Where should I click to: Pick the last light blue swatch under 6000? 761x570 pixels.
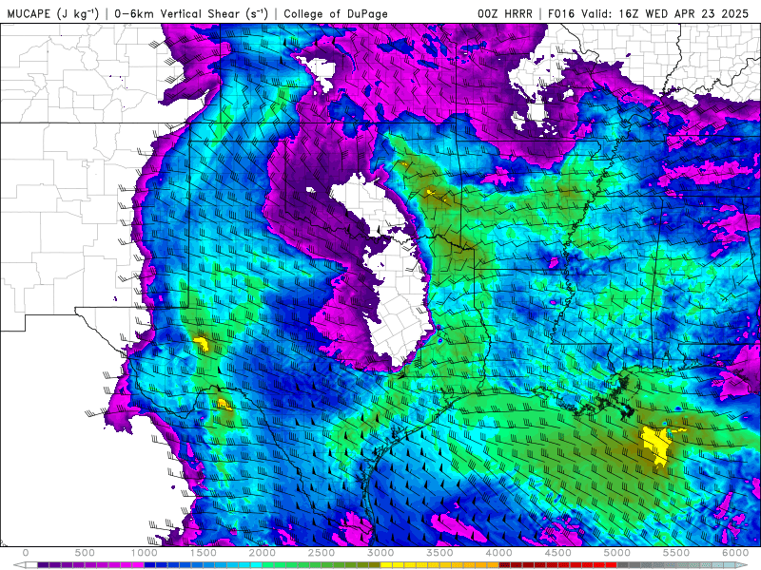pyautogui.click(x=730, y=564)
